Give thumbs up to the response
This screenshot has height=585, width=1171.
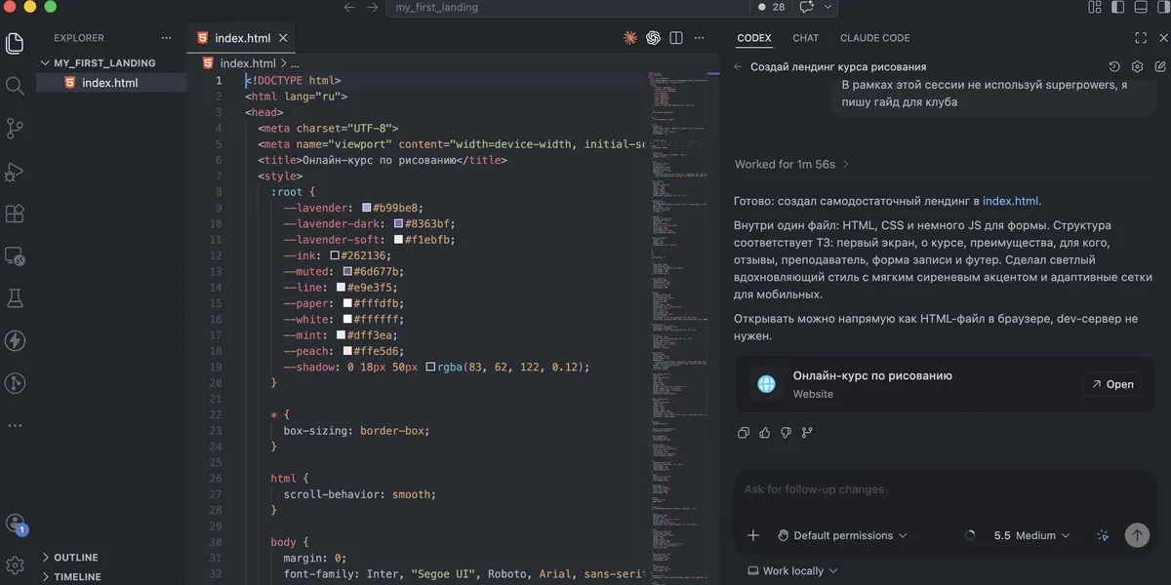click(764, 433)
